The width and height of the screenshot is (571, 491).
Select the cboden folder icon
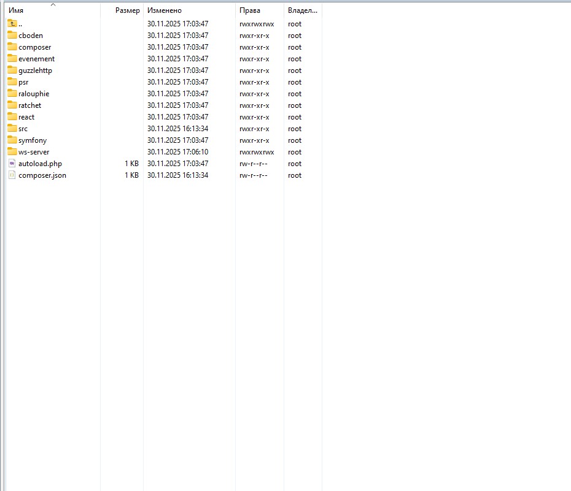click(12, 36)
